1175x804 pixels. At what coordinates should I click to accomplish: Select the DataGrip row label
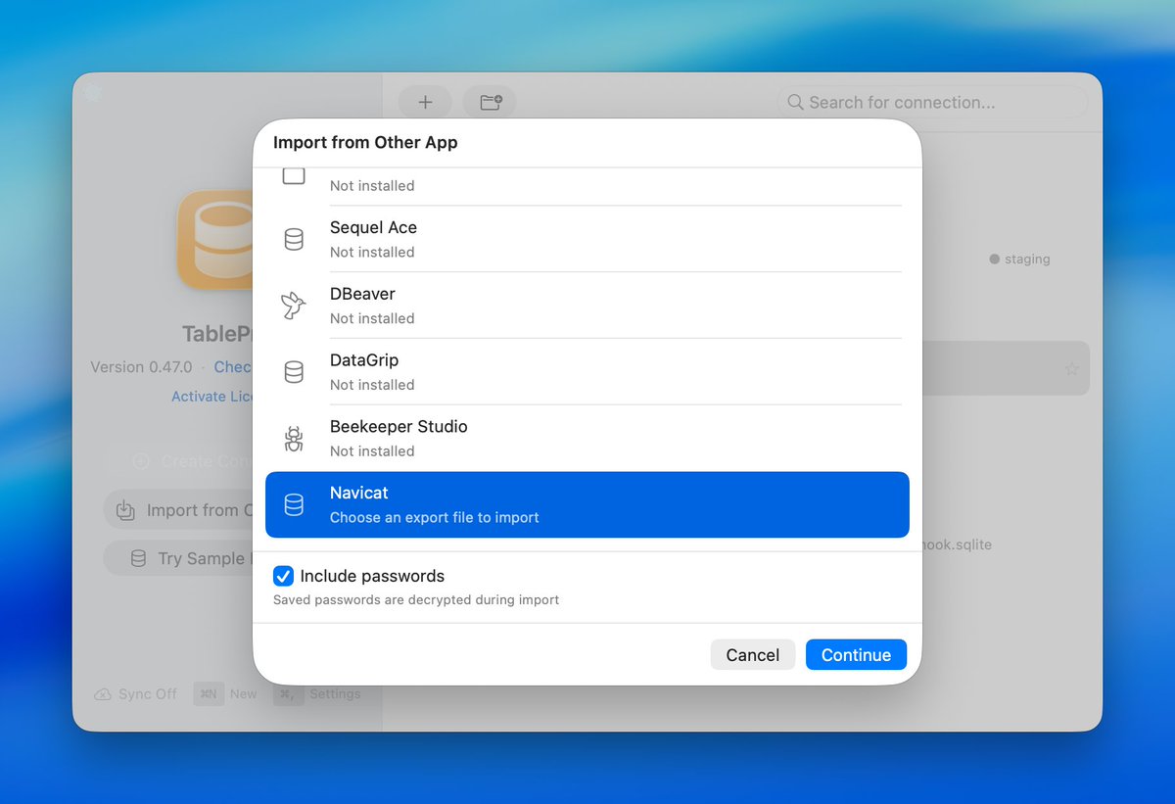tap(364, 360)
